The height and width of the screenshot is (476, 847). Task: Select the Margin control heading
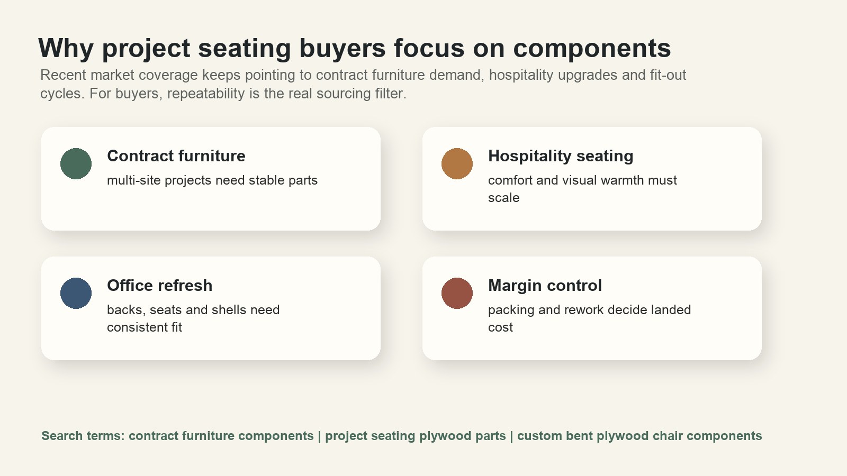545,286
